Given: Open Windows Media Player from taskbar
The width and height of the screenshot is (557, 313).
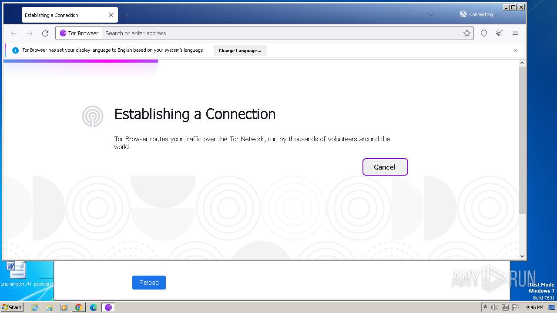Looking at the screenshot, I should coord(64,307).
